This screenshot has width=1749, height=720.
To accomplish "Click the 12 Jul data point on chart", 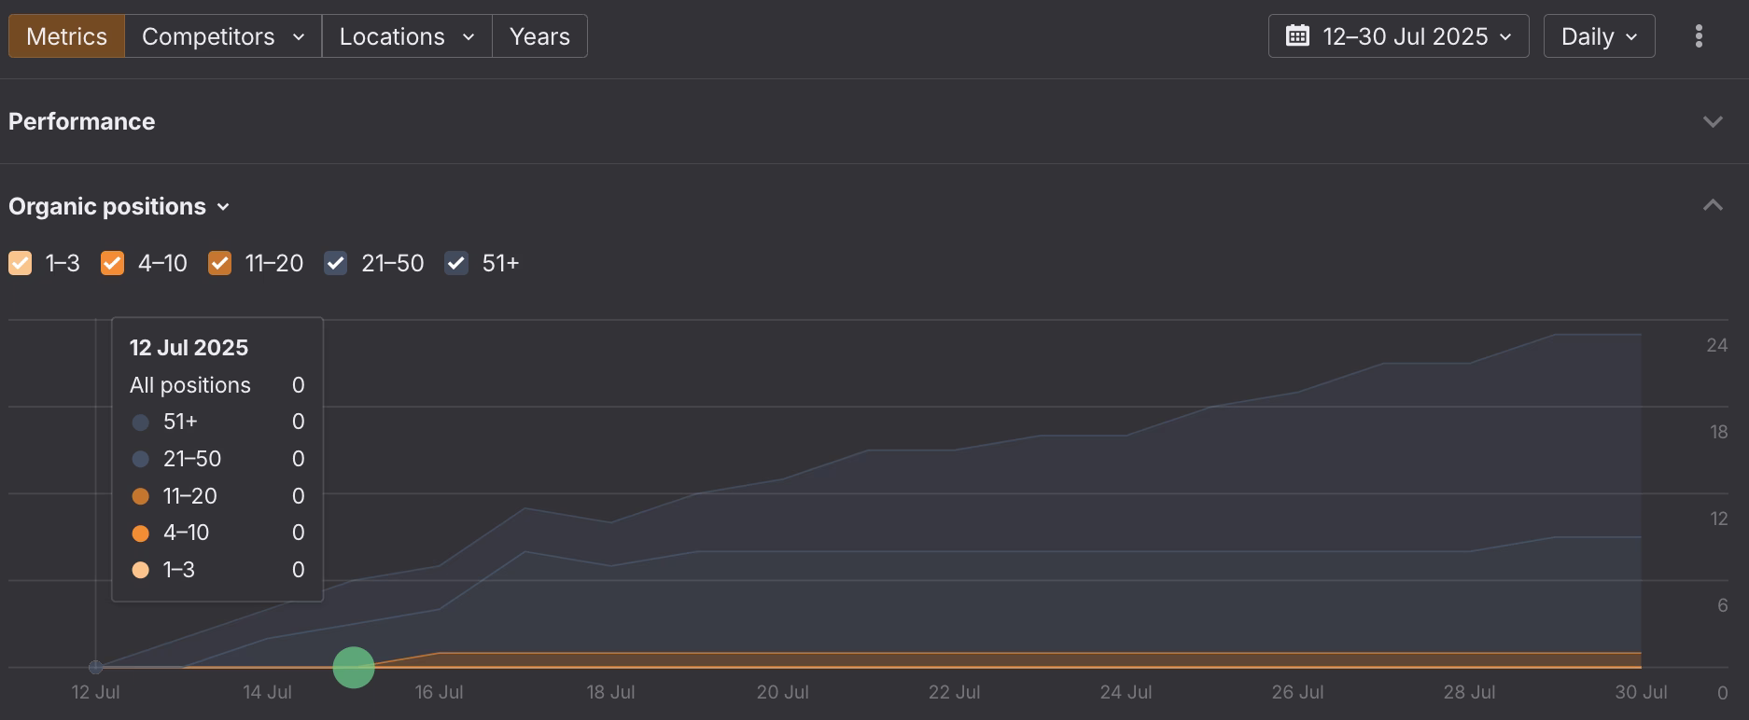I will coord(95,667).
